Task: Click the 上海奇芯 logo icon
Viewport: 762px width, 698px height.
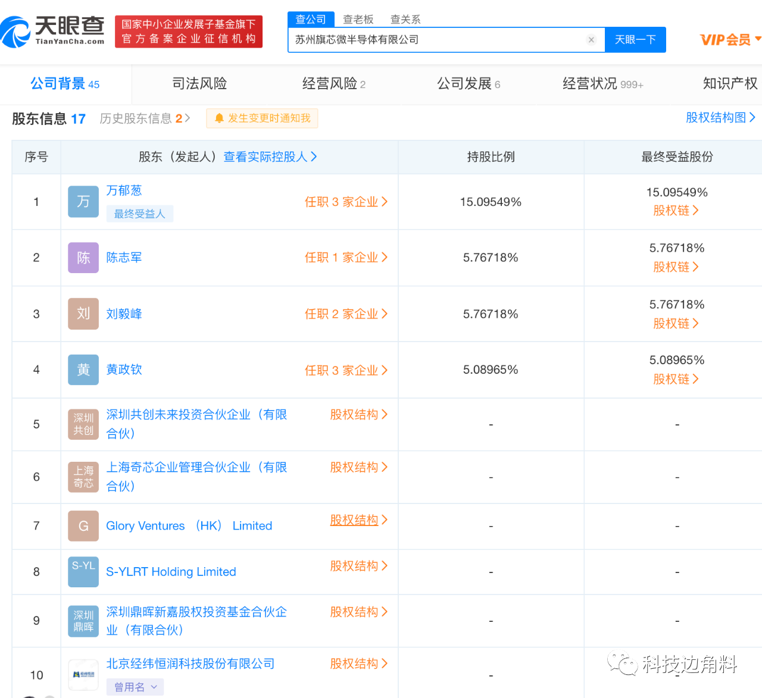Action: point(83,477)
